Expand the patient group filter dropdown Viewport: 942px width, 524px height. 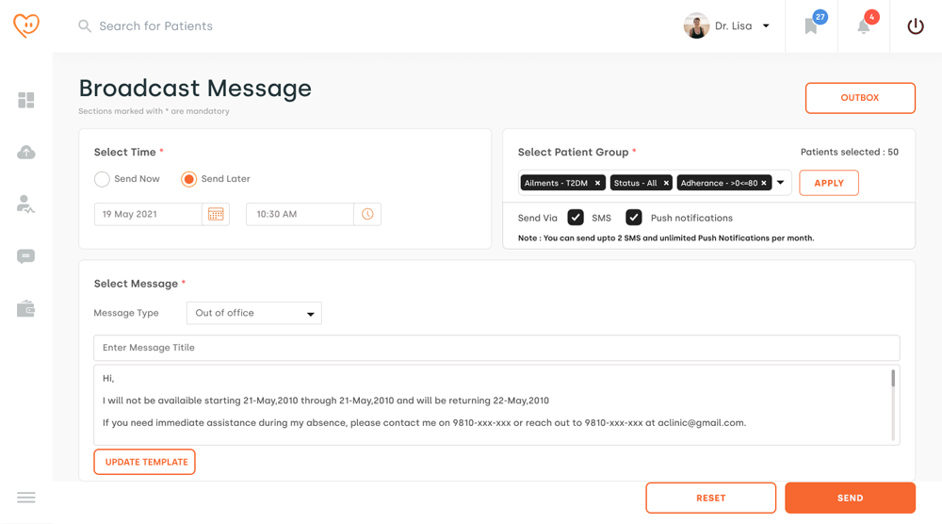pyautogui.click(x=781, y=183)
